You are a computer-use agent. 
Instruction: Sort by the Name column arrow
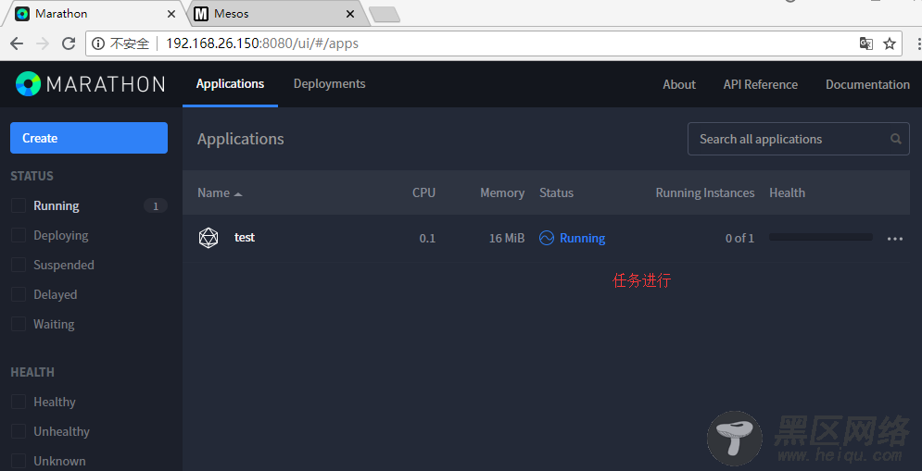coord(237,193)
